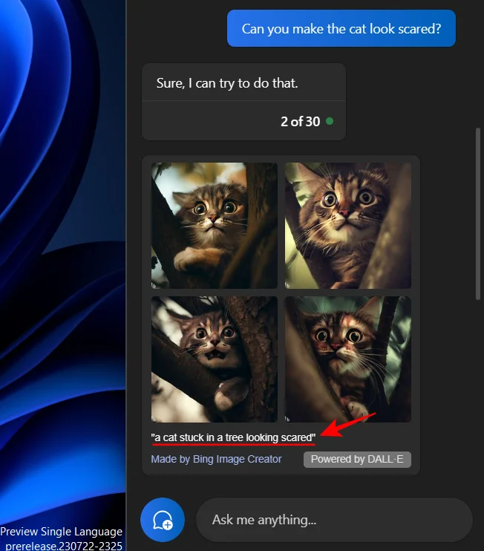Click Bing watermark on the open-mouthed cat image

(x=154, y=419)
